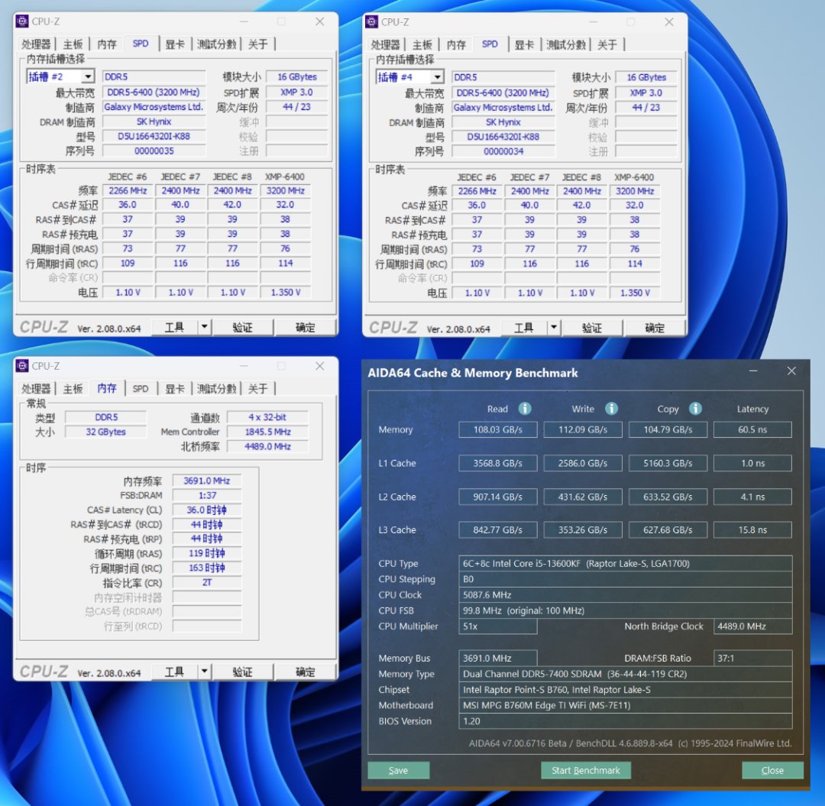Minimize the AIDA64 benchmark window
The height and width of the screenshot is (806, 825).
753,371
